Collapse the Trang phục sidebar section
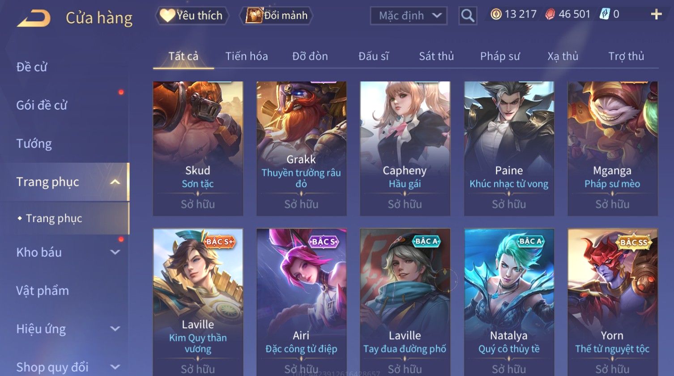 pos(115,182)
